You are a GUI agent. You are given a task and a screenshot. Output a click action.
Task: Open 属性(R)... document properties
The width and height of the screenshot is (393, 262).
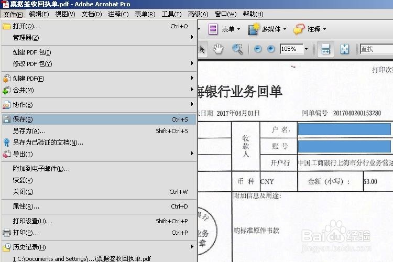99,206
